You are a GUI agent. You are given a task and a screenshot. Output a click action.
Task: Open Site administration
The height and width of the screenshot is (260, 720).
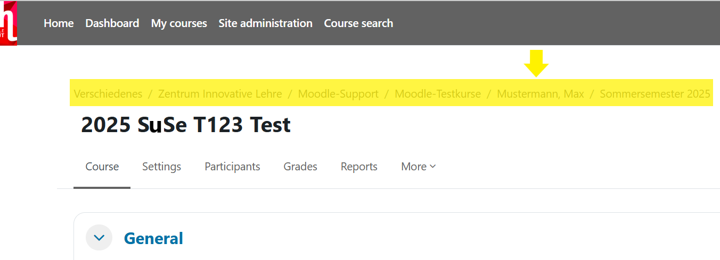(x=265, y=23)
